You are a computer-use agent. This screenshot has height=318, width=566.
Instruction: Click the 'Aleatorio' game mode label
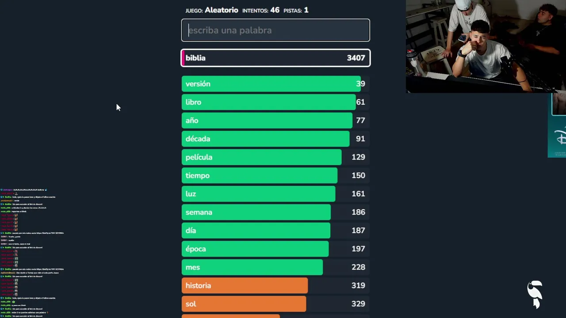point(221,10)
